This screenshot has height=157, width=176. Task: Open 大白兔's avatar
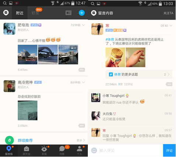coord(96,116)
